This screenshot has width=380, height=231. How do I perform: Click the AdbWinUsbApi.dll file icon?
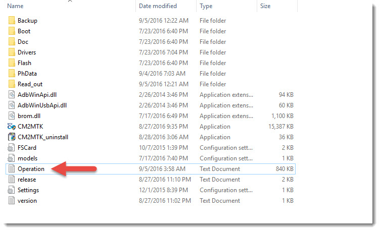pyautogui.click(x=12, y=105)
